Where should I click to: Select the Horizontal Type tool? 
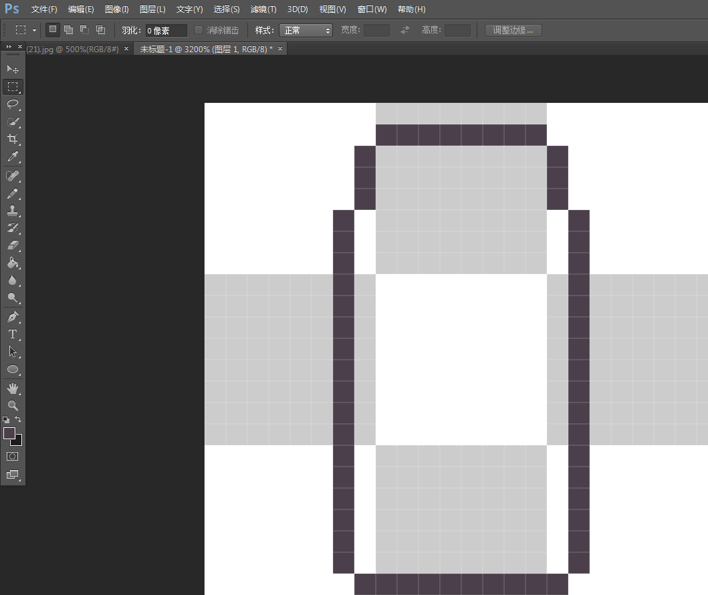pyautogui.click(x=13, y=334)
